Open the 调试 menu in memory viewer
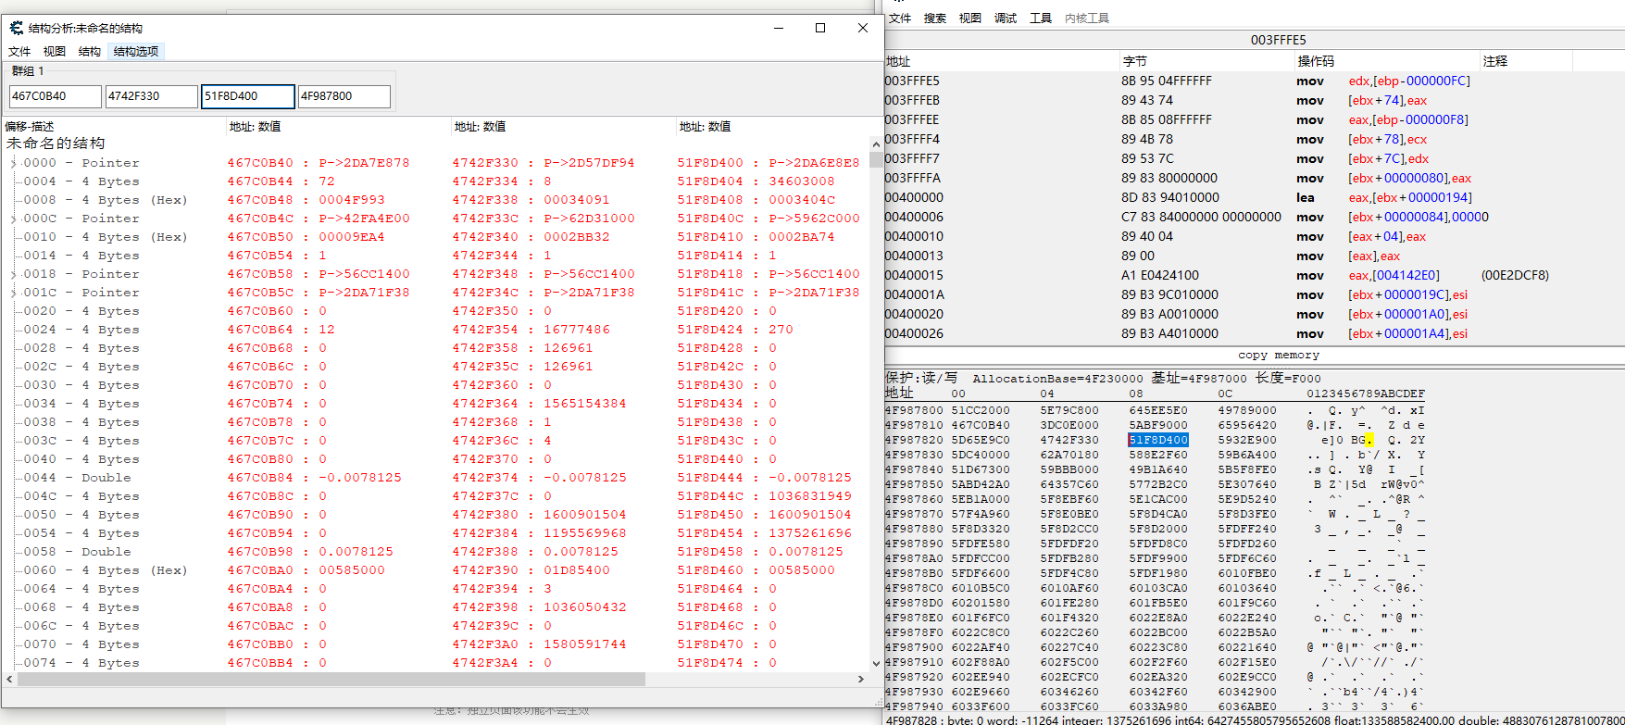 (x=1006, y=19)
